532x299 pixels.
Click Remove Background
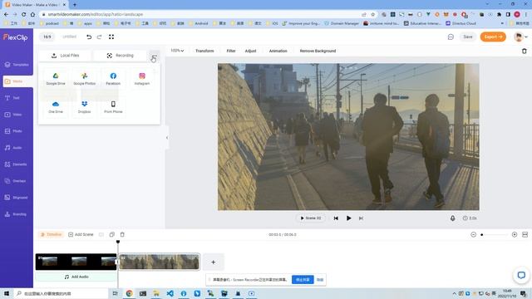[318, 51]
